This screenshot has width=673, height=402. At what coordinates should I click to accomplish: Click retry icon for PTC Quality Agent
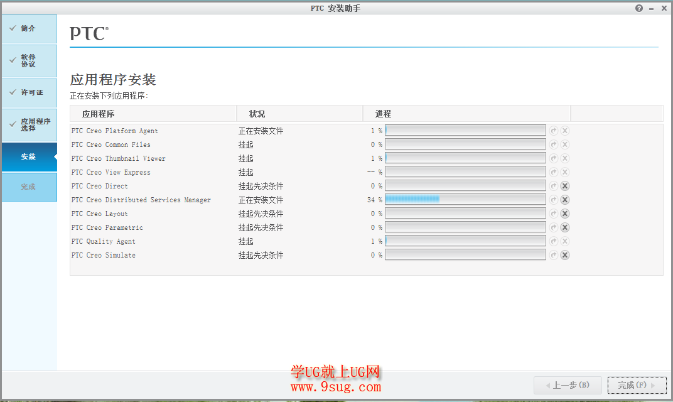[554, 241]
